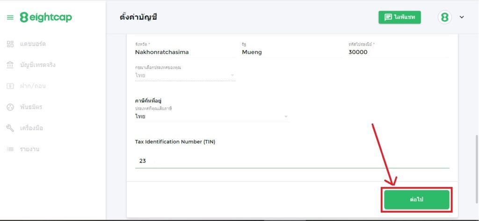Select ฝาก/ถอน sidebar entry
This screenshot has height=221, width=479.
point(33,86)
